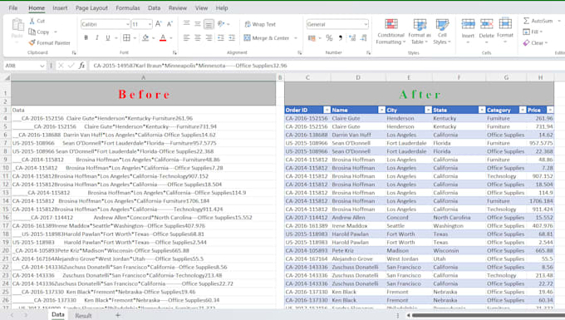Viewport: 565px width, 320px height.
Task: Open Conditional Formatting
Action: click(x=391, y=32)
